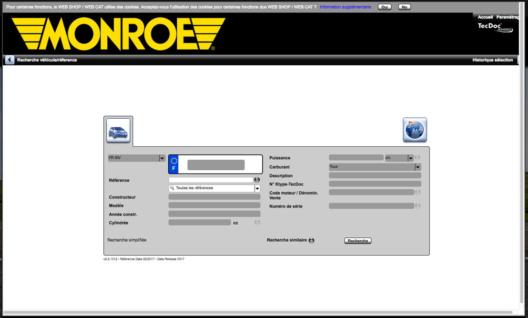Viewport: 528px width, 318px height.
Task: Click the Code moteur / Dénomin. Vente field
Action: coord(371,192)
